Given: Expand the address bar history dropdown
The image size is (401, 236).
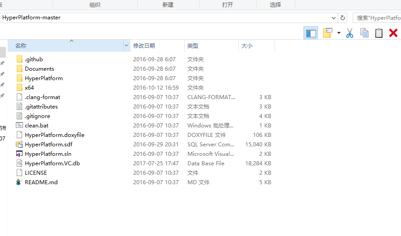Looking at the screenshot, I should (333, 18).
